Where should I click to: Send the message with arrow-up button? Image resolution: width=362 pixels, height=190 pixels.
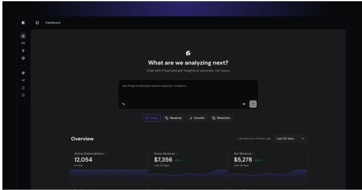click(x=253, y=104)
